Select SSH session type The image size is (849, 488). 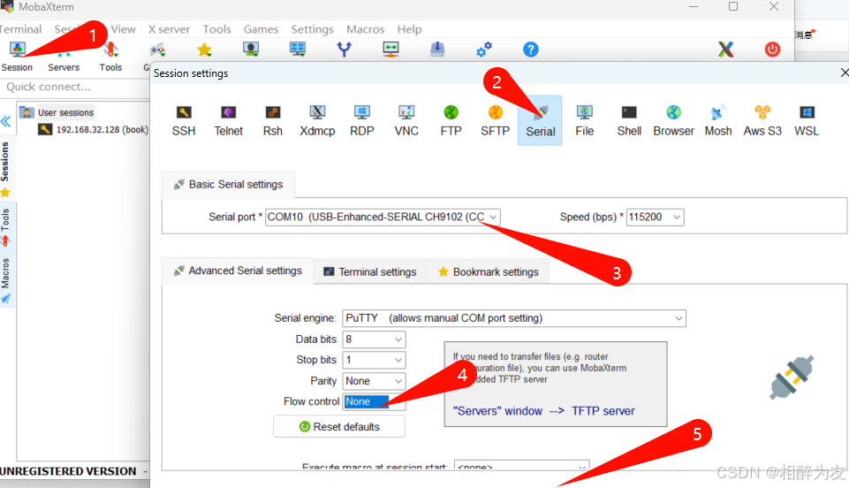pos(184,121)
